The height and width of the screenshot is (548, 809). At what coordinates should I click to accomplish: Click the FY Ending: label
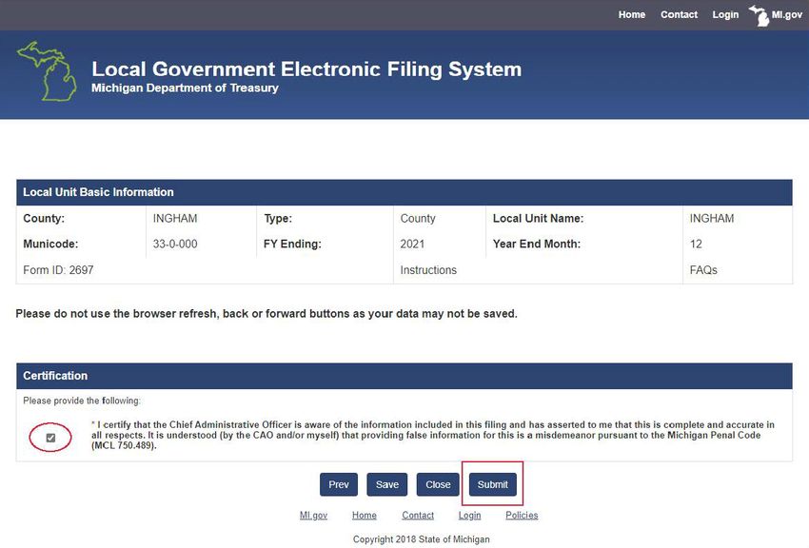[292, 244]
